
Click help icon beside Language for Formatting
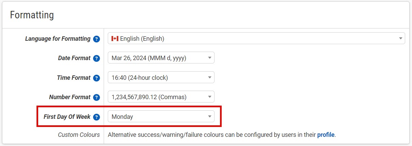(x=97, y=39)
